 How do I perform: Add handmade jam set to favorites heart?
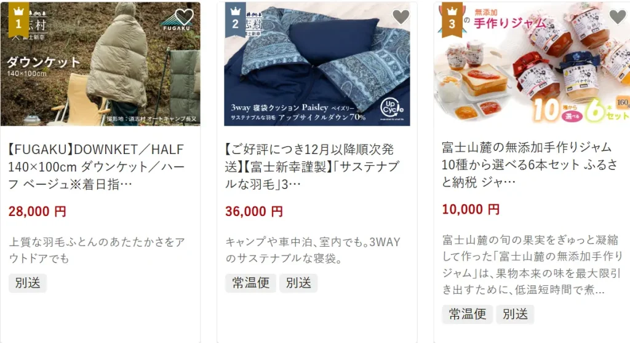[618, 17]
